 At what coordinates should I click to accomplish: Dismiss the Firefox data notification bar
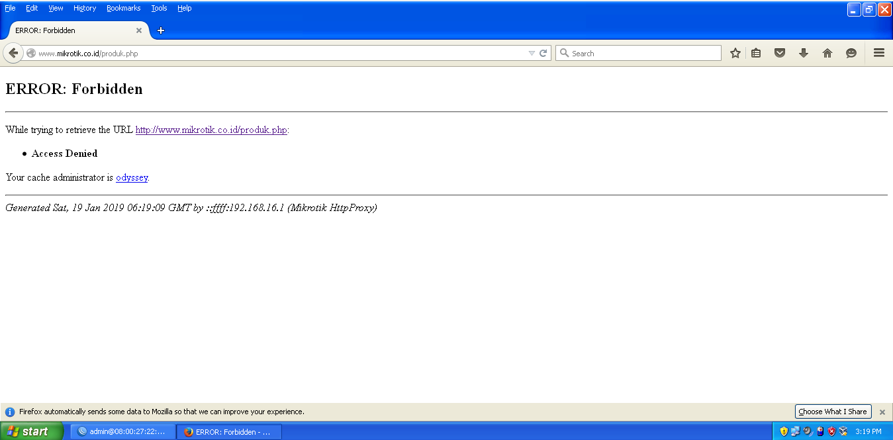(x=882, y=412)
